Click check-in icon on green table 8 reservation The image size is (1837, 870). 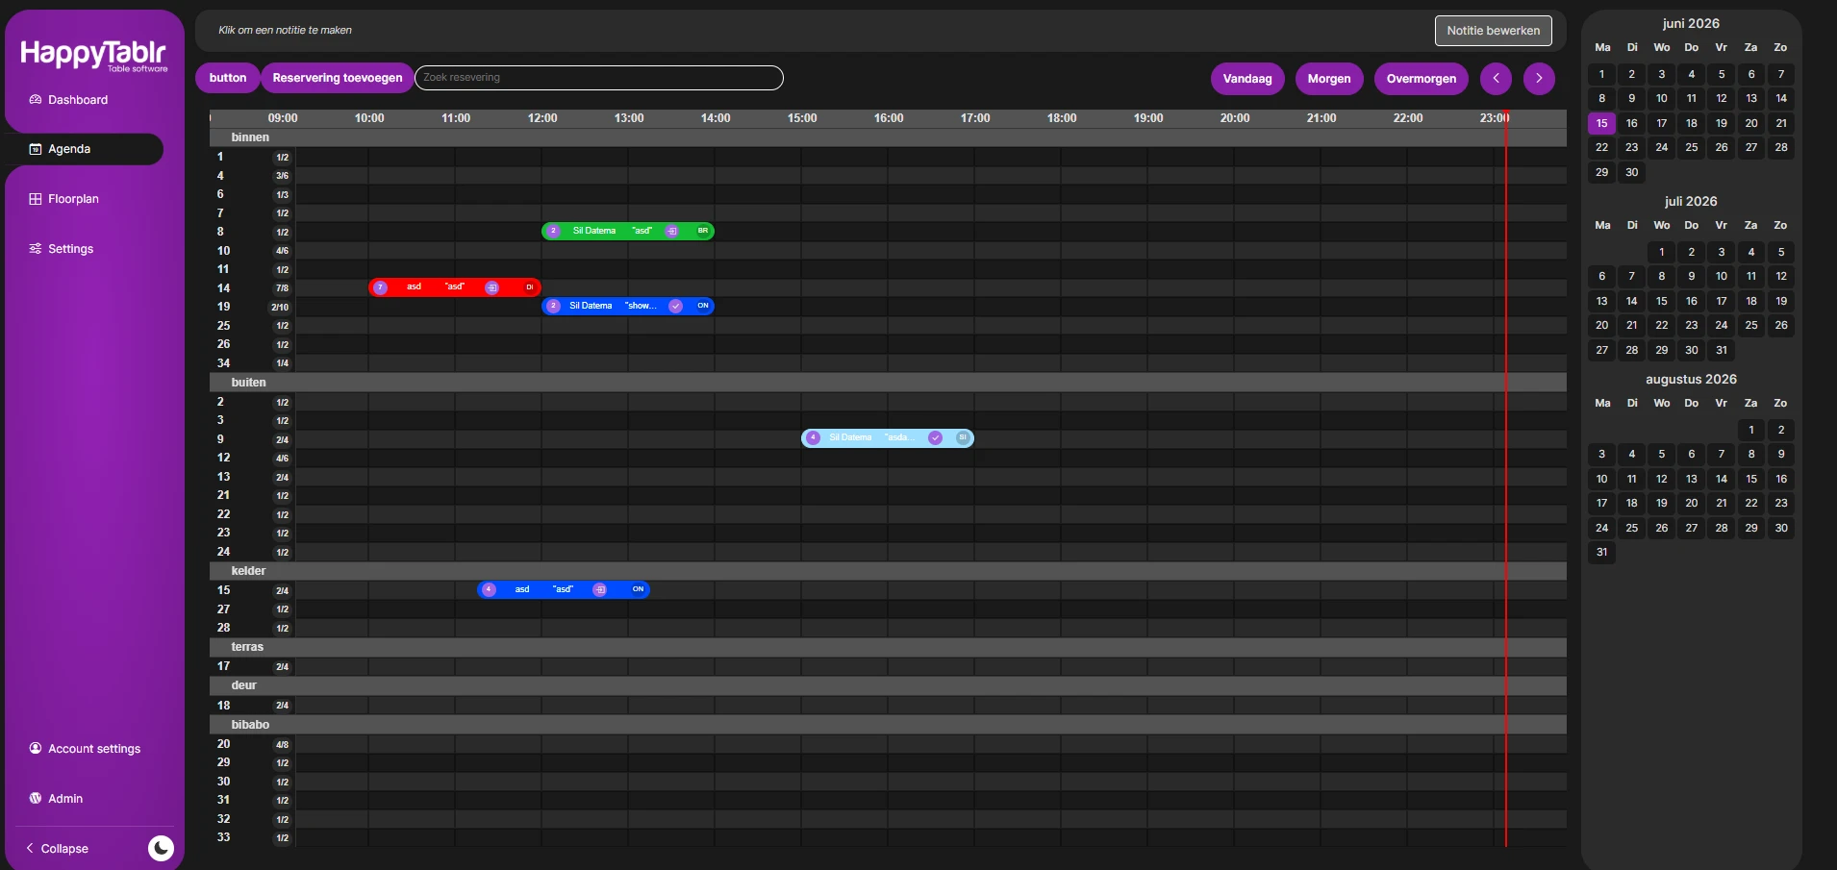(x=672, y=231)
